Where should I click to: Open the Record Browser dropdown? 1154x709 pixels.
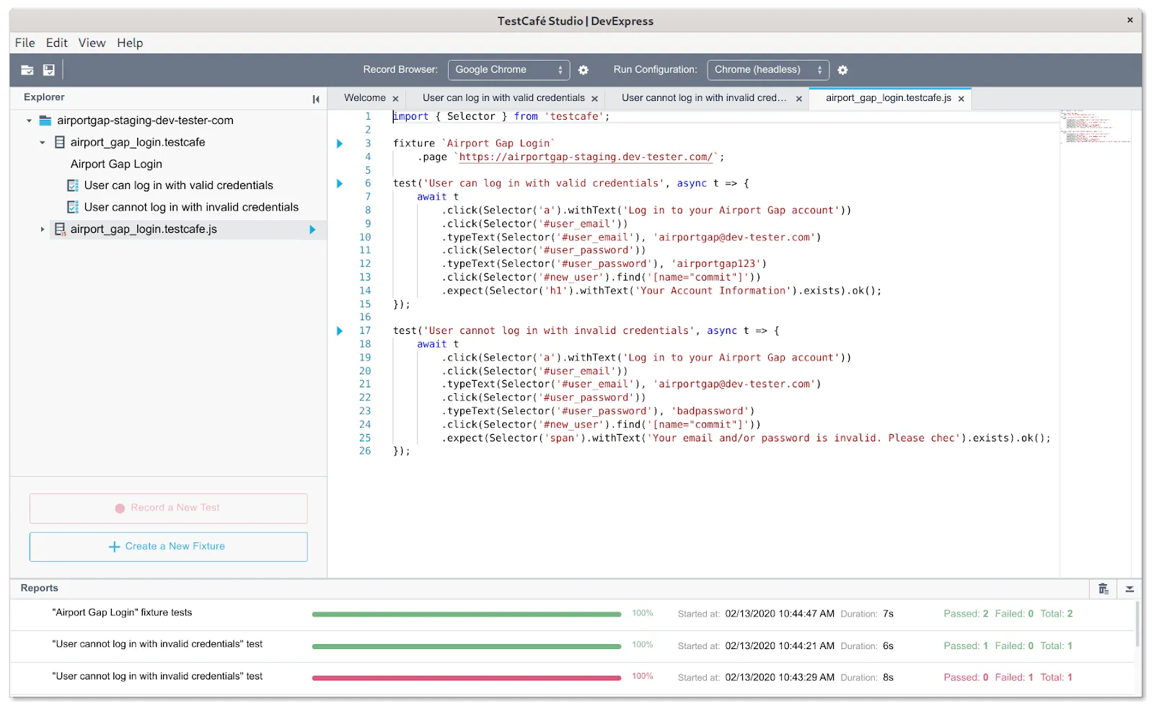tap(508, 70)
